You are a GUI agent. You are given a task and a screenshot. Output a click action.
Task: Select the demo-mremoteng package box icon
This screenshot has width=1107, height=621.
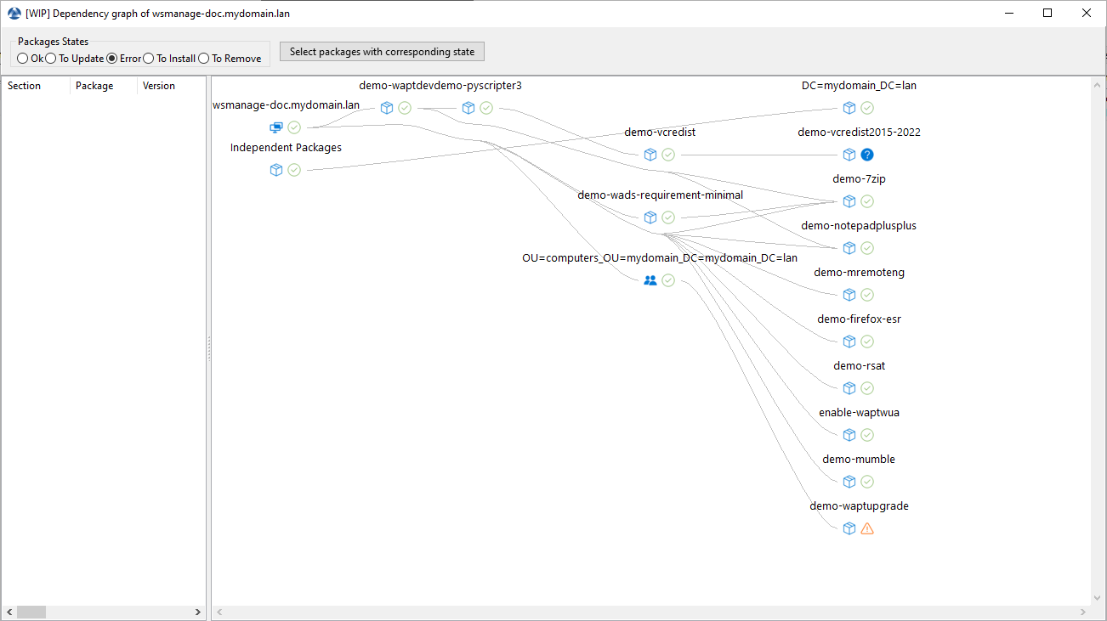point(849,295)
